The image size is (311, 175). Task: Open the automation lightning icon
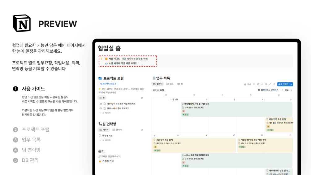coord(262,84)
